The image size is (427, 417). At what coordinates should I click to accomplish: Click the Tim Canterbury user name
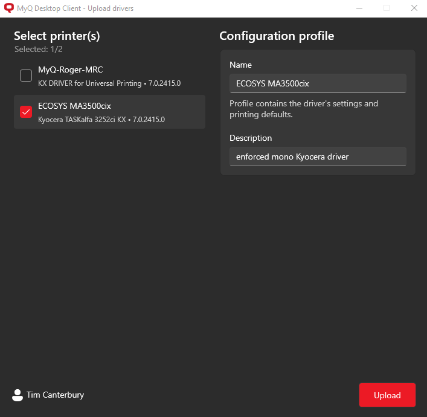point(55,395)
